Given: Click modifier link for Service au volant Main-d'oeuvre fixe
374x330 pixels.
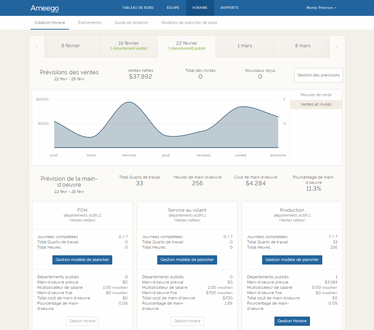Looking at the screenshot, I should click(225, 293).
